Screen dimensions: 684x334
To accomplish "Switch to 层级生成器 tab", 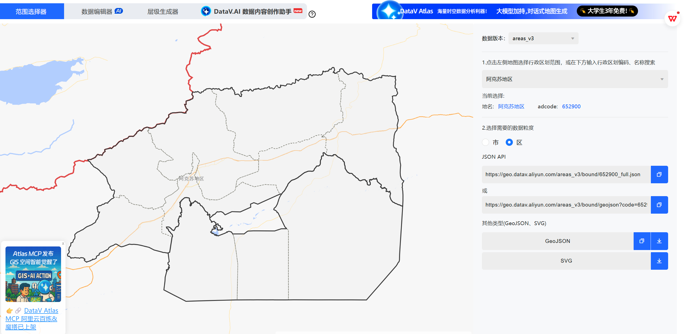I will coord(163,11).
